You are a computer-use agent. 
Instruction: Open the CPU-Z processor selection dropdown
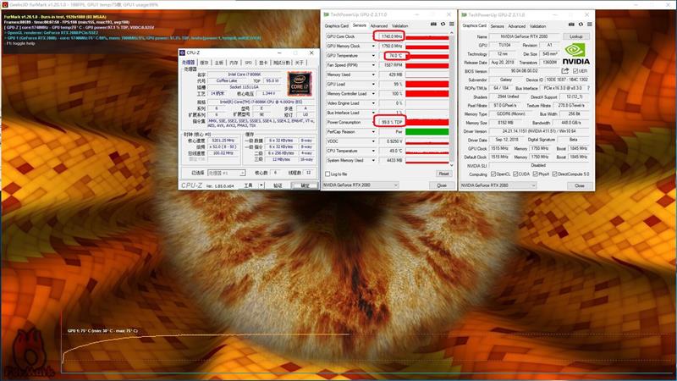(226, 173)
